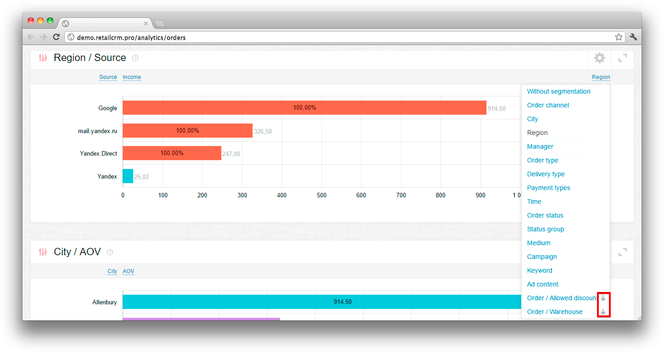The height and width of the screenshot is (353, 664).
Task: Select Campaign segmentation option
Action: coord(542,257)
